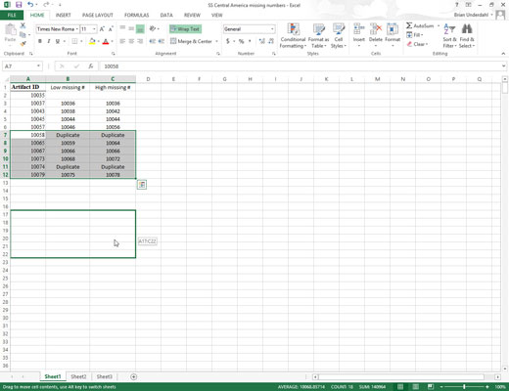Click the Insert Function fx icon
This screenshot has height=391, width=509.
point(91,66)
